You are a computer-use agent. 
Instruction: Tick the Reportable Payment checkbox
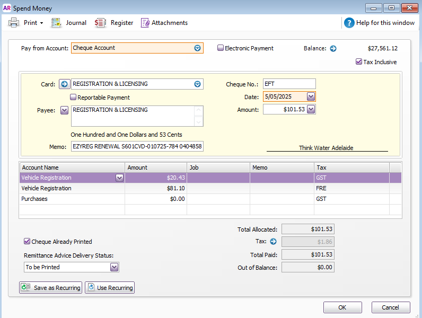pyautogui.click(x=74, y=98)
